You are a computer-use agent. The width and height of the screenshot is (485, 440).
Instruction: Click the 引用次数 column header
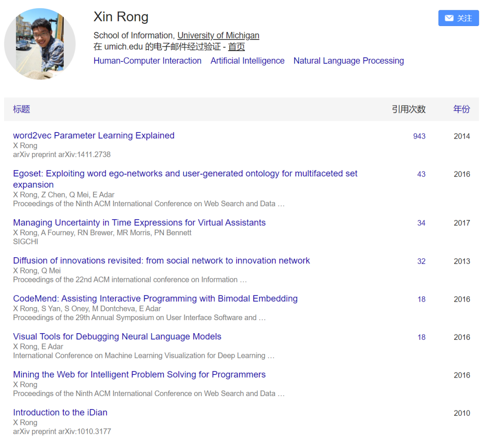click(x=408, y=109)
